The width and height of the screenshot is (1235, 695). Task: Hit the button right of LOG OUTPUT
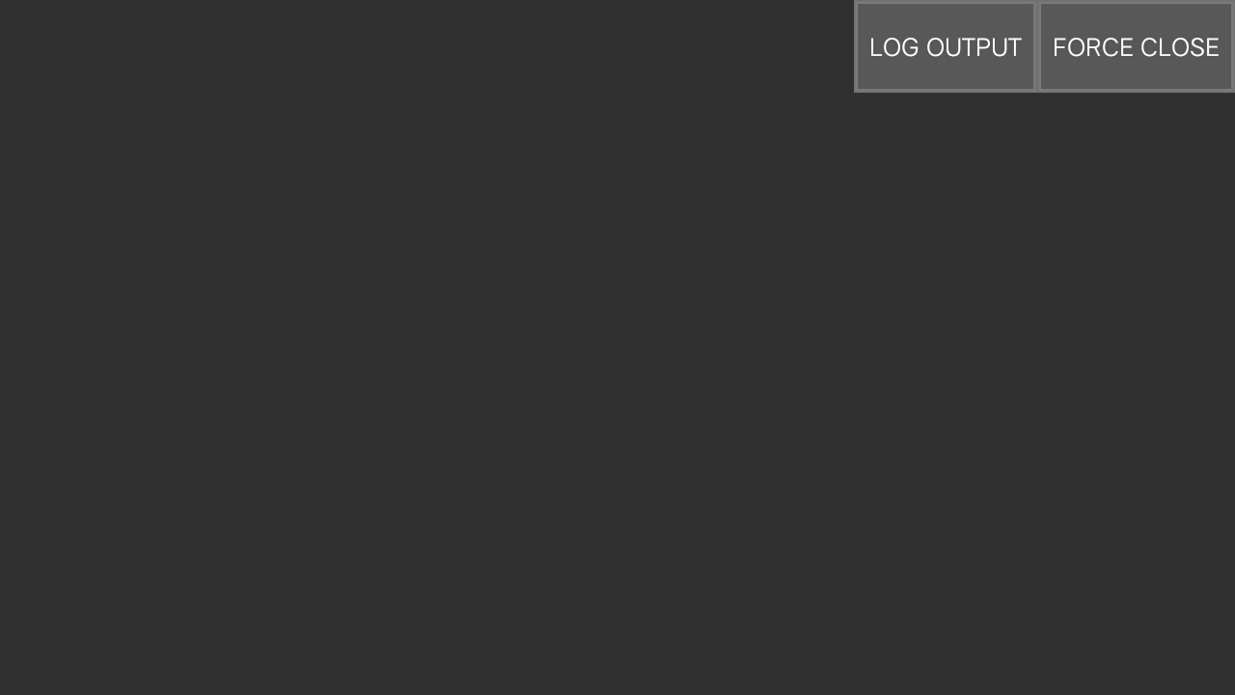pos(1136,46)
